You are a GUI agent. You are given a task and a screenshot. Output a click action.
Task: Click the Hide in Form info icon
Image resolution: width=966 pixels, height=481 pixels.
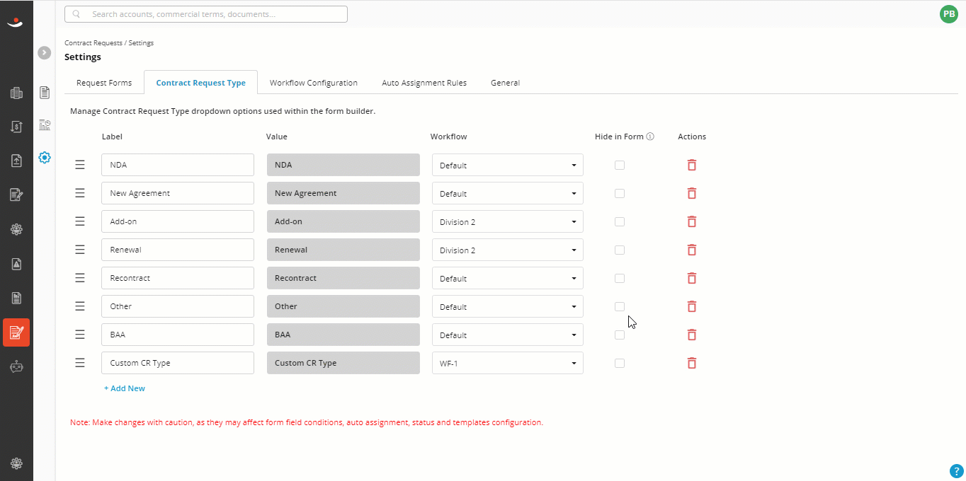click(650, 137)
